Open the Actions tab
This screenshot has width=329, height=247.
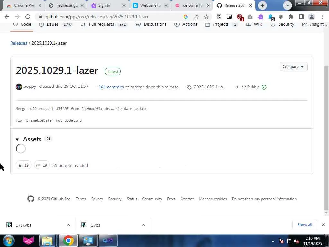186,24
